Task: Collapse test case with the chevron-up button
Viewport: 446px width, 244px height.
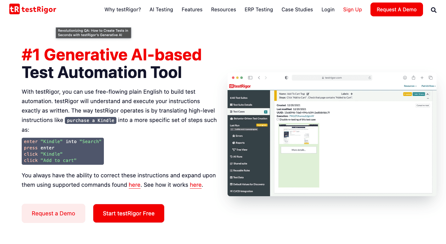Action: pyautogui.click(x=428, y=94)
